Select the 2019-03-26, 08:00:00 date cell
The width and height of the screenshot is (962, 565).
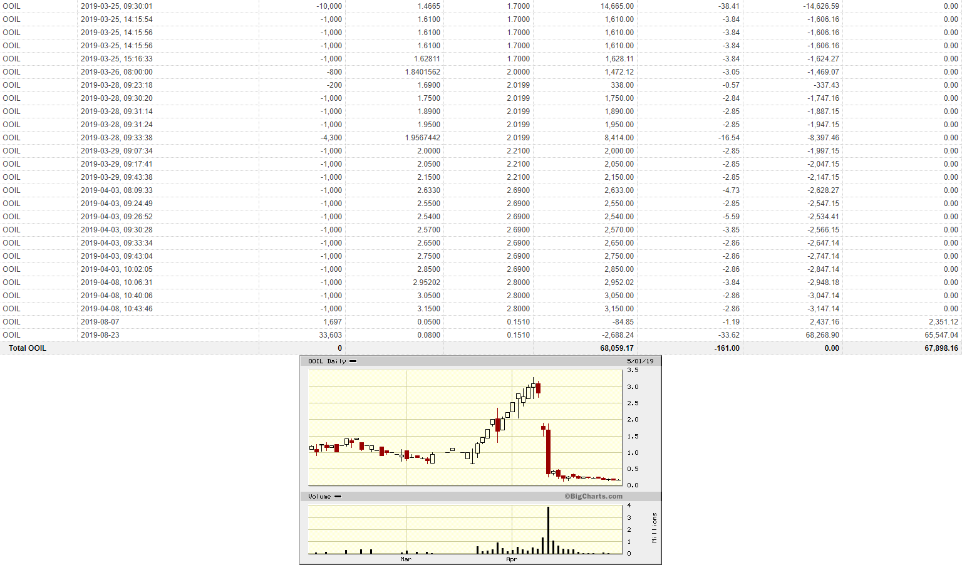pos(116,72)
